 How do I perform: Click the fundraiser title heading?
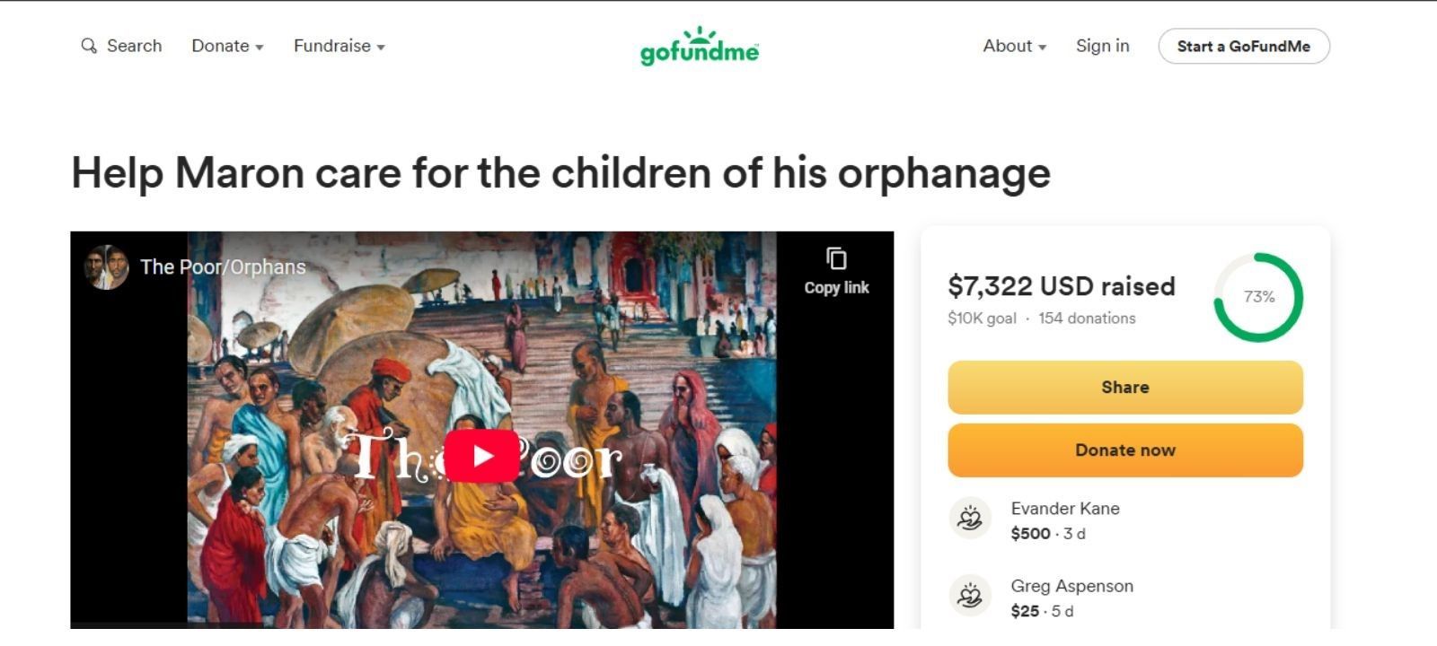coord(560,173)
